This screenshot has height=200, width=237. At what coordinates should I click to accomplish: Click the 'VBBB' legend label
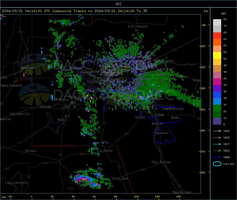pyautogui.click(x=226, y=157)
